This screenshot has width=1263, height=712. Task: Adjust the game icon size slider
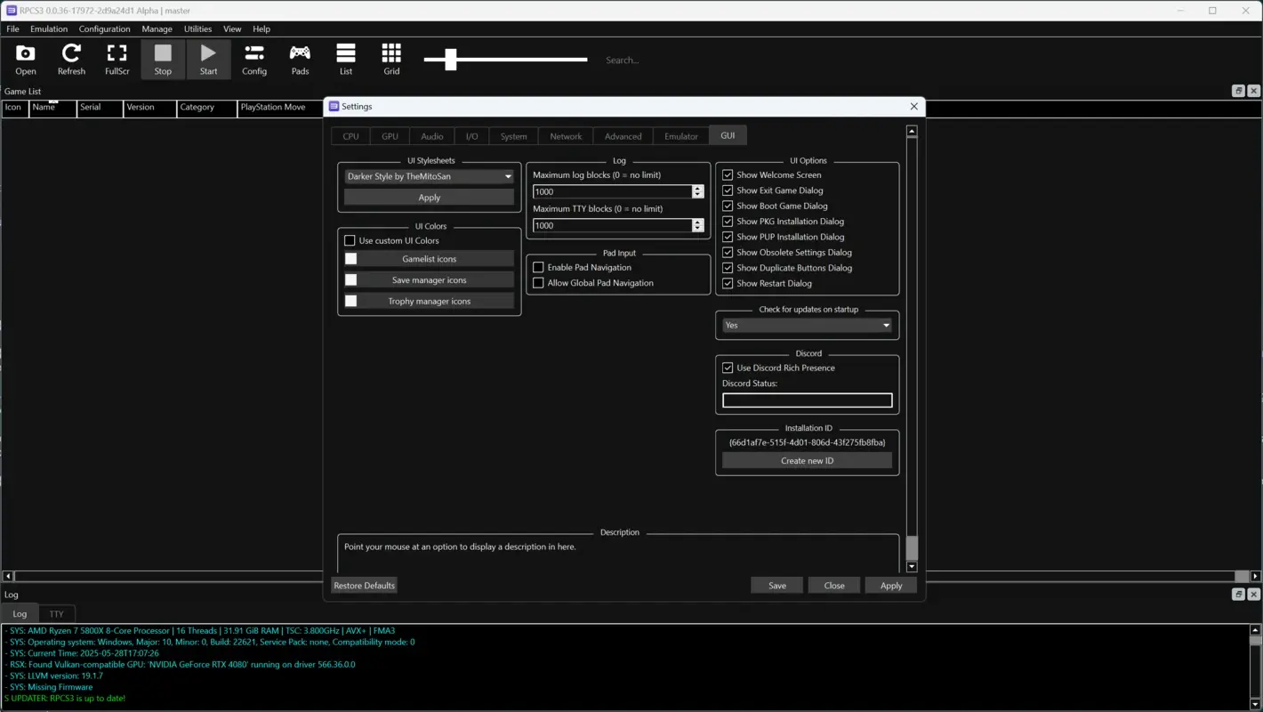[x=449, y=60]
